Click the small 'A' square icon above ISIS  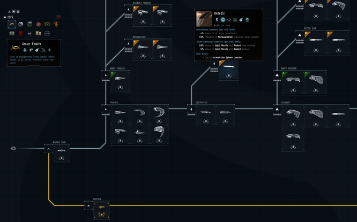[x=18, y=11]
